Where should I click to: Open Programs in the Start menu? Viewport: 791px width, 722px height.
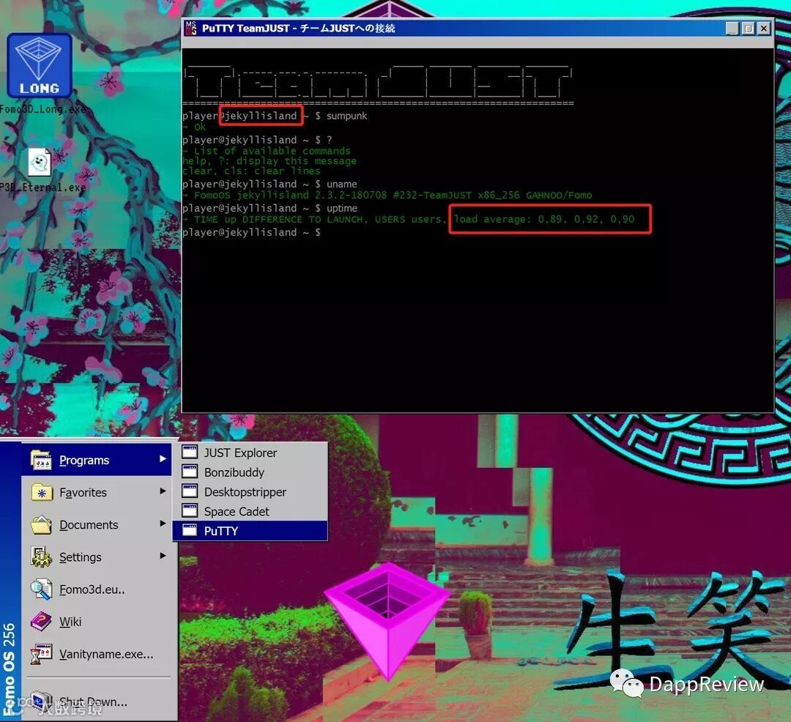(x=97, y=460)
